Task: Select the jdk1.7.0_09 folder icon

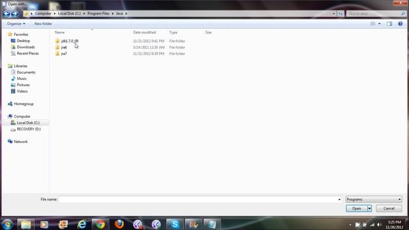Action: (58, 41)
